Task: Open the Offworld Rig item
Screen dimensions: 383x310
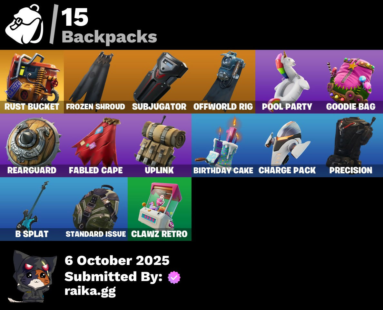Action: click(223, 82)
